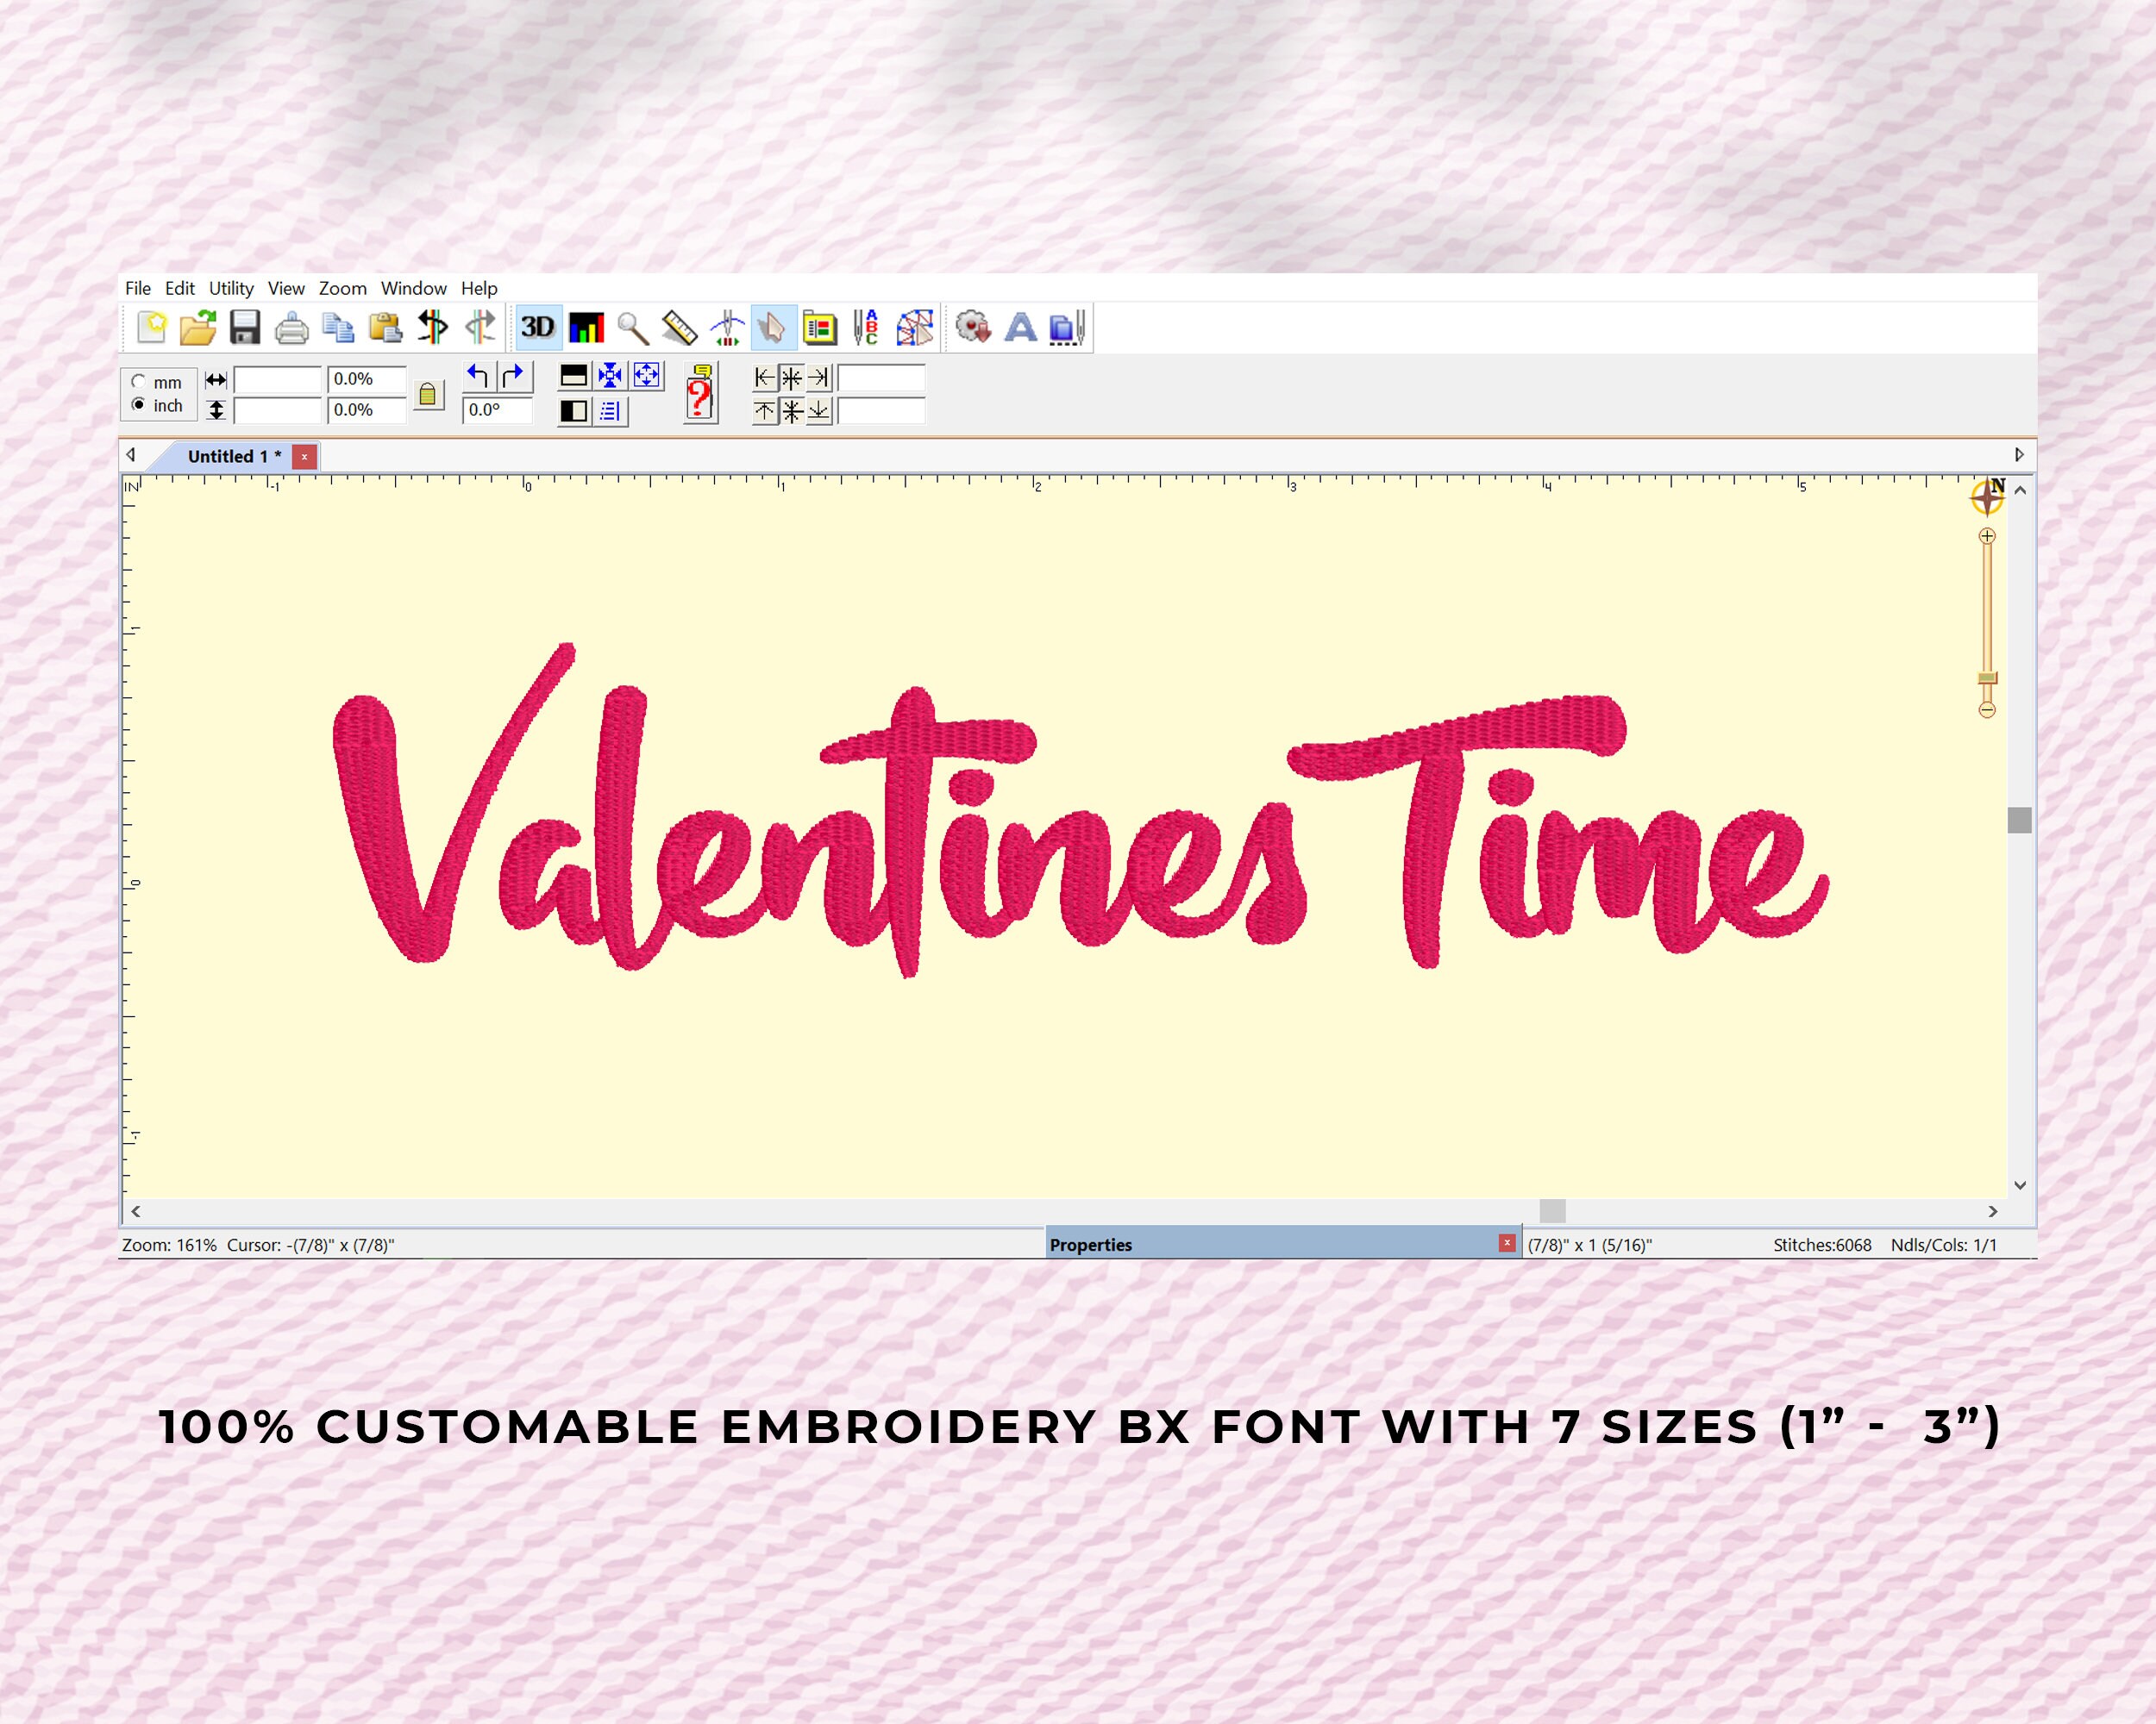This screenshot has height=1724, width=2156.
Task: Toggle the aspect ratio lock padlock
Action: click(x=429, y=393)
